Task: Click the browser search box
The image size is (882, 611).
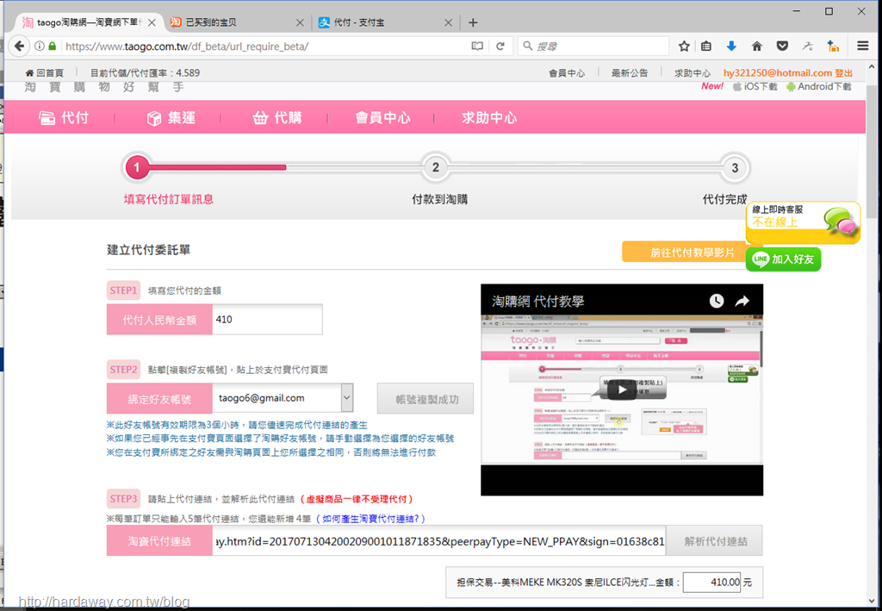Action: click(593, 47)
